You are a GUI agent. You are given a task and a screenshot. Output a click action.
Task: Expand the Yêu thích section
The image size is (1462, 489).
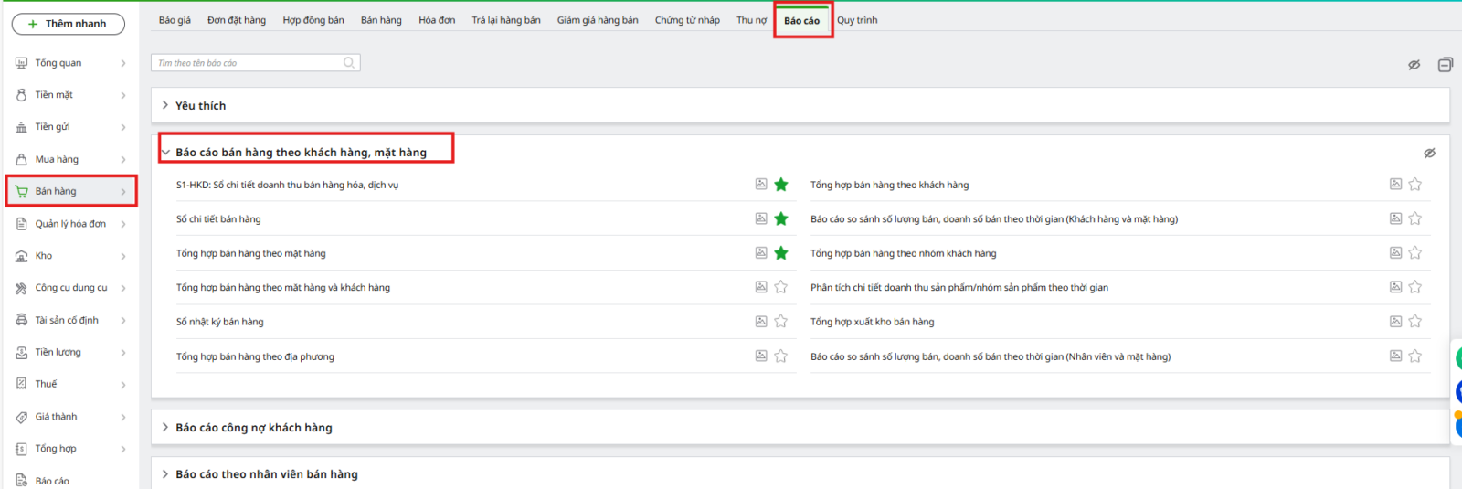(165, 105)
